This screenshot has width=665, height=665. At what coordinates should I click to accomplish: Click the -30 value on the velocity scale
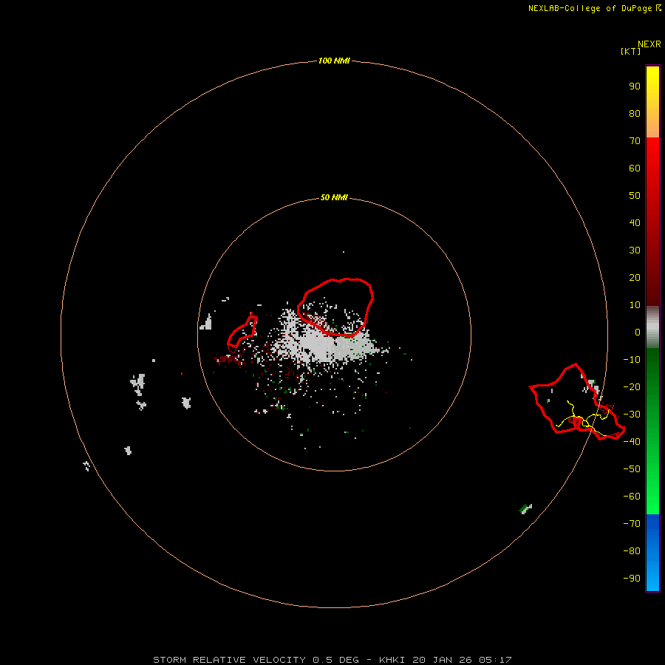point(632,415)
